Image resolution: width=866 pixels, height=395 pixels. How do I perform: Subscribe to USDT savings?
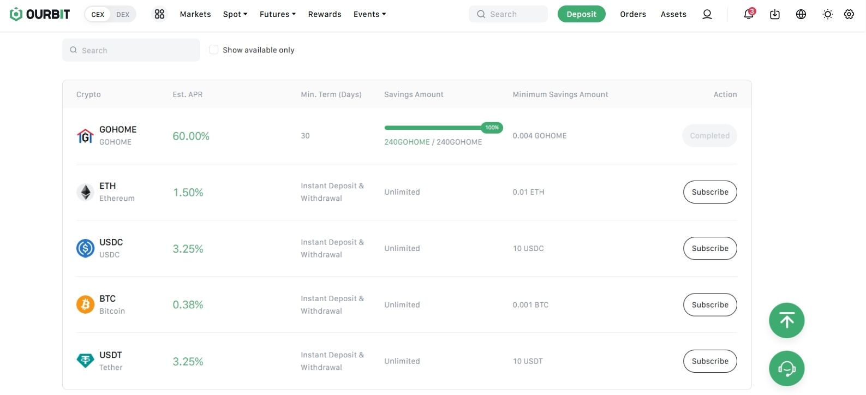pos(710,361)
